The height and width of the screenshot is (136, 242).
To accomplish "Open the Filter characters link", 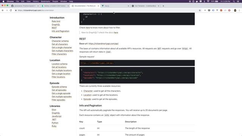I will coord(59,54).
